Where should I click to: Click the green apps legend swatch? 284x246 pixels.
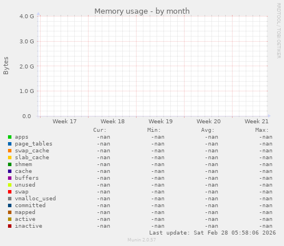point(10,137)
